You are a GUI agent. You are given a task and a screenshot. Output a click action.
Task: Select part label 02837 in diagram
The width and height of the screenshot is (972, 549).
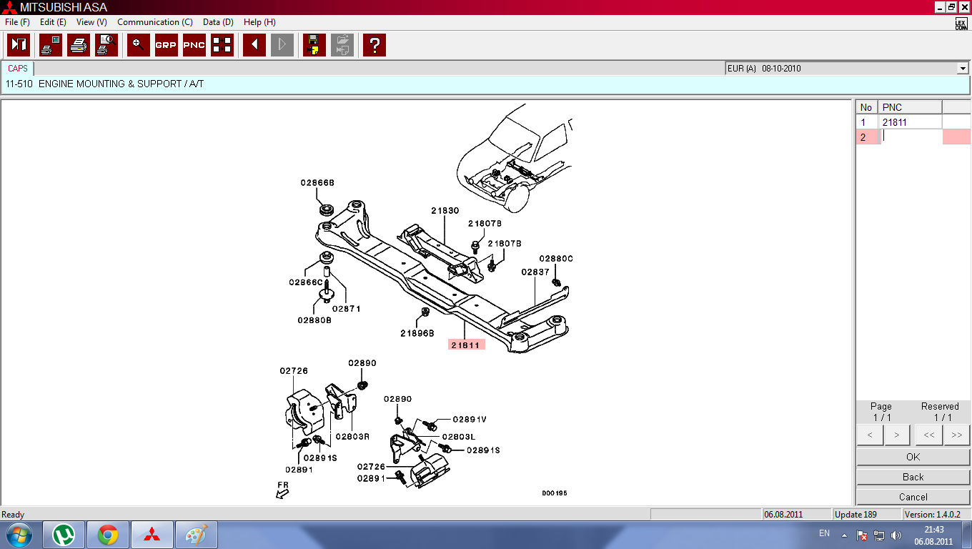click(x=535, y=272)
